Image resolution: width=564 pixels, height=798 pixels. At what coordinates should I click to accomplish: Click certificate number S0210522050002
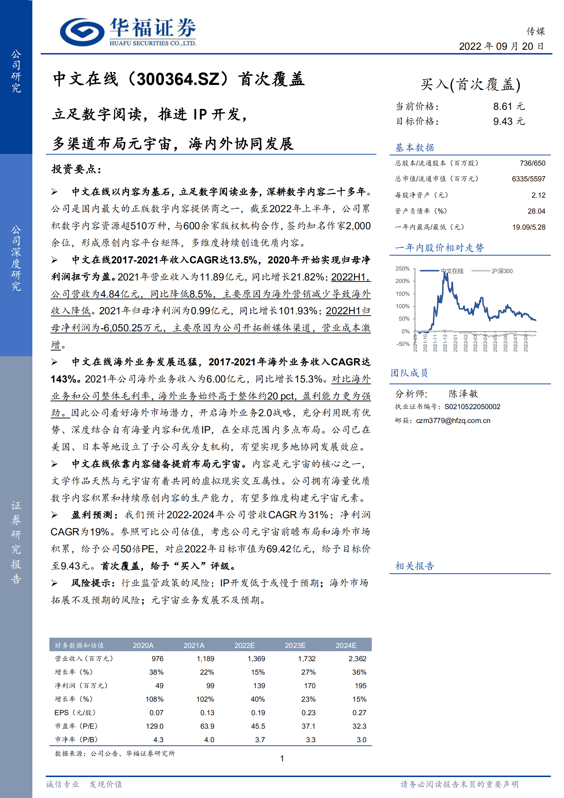[x=472, y=407]
